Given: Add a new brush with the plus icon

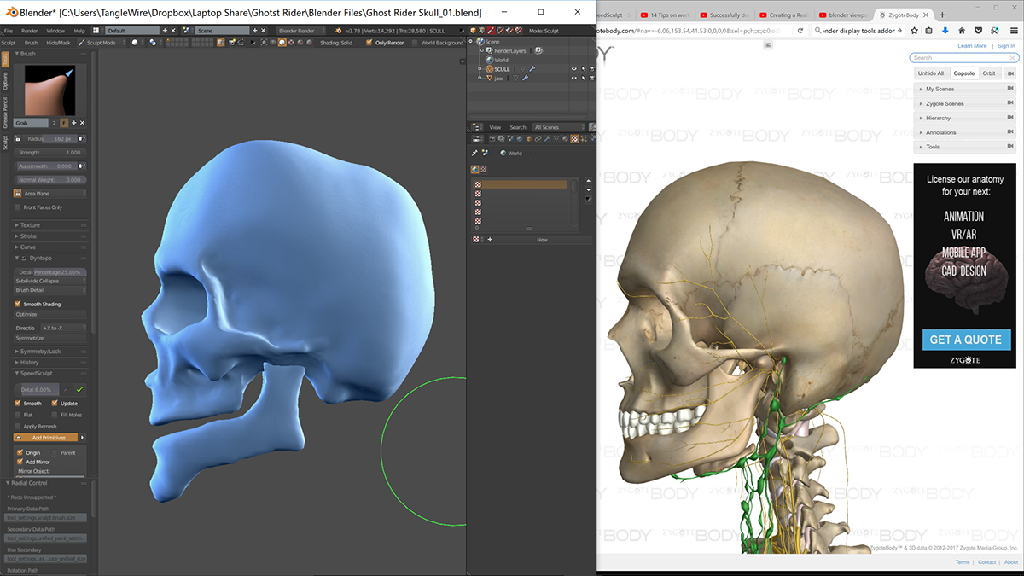Looking at the screenshot, I should 73,123.
